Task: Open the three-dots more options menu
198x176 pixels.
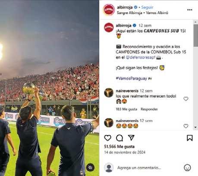Action: click(190, 10)
